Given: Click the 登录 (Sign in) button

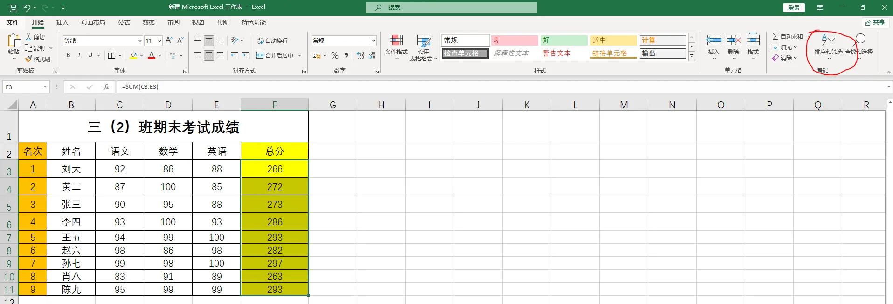Looking at the screenshot, I should pos(794,8).
